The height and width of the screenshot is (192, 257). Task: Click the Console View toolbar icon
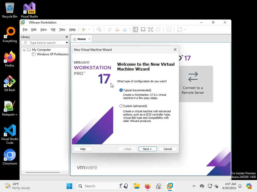pyautogui.click(x=169, y=29)
